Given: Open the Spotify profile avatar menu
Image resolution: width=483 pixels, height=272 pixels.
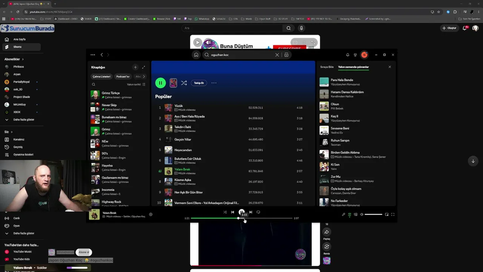Looking at the screenshot, I should [364, 55].
